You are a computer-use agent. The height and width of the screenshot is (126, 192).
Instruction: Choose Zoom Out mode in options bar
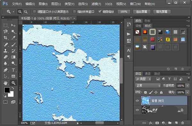coord(26,12)
